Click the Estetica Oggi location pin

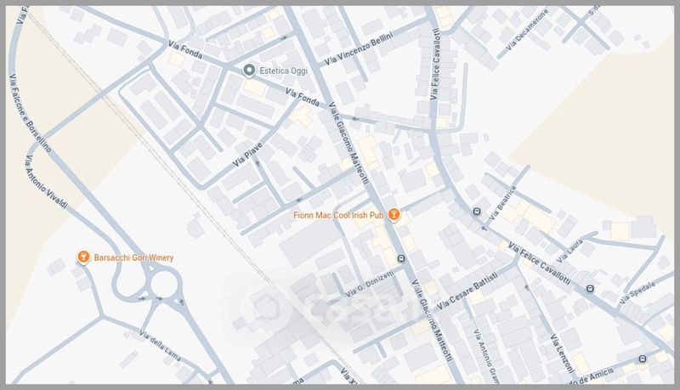[248, 71]
